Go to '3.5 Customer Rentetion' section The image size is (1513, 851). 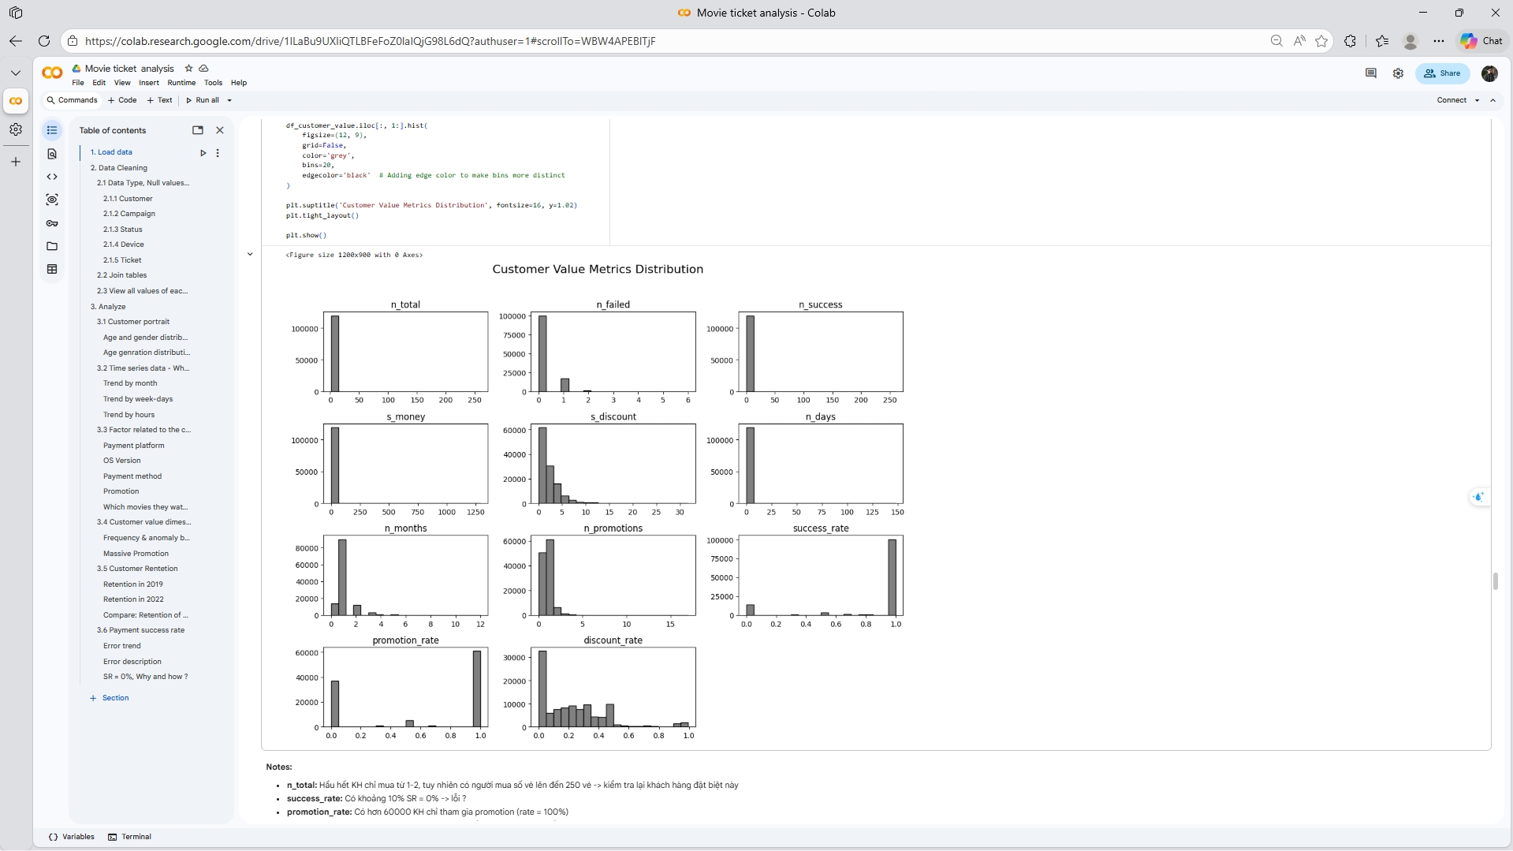137,569
